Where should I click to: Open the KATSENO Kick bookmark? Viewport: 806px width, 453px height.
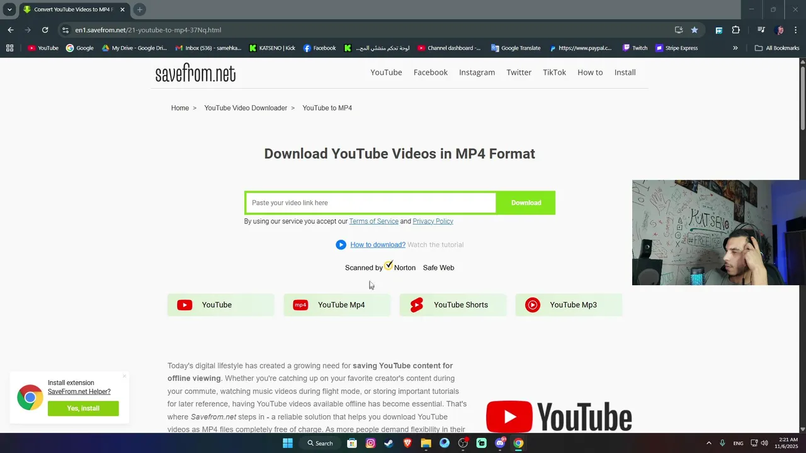272,48
